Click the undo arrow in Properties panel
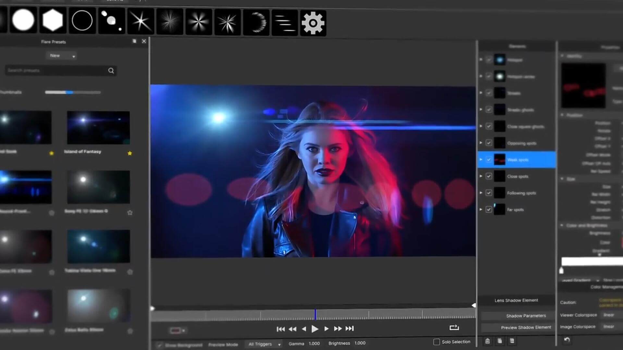Screen dimensions: 623x350 point(567,340)
